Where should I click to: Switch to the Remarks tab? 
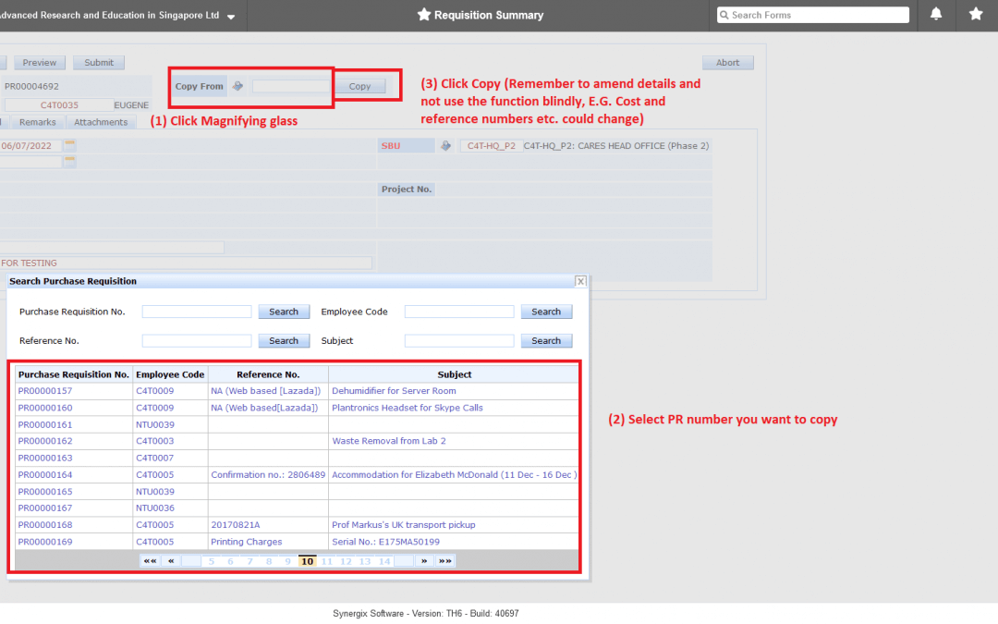[x=38, y=122]
